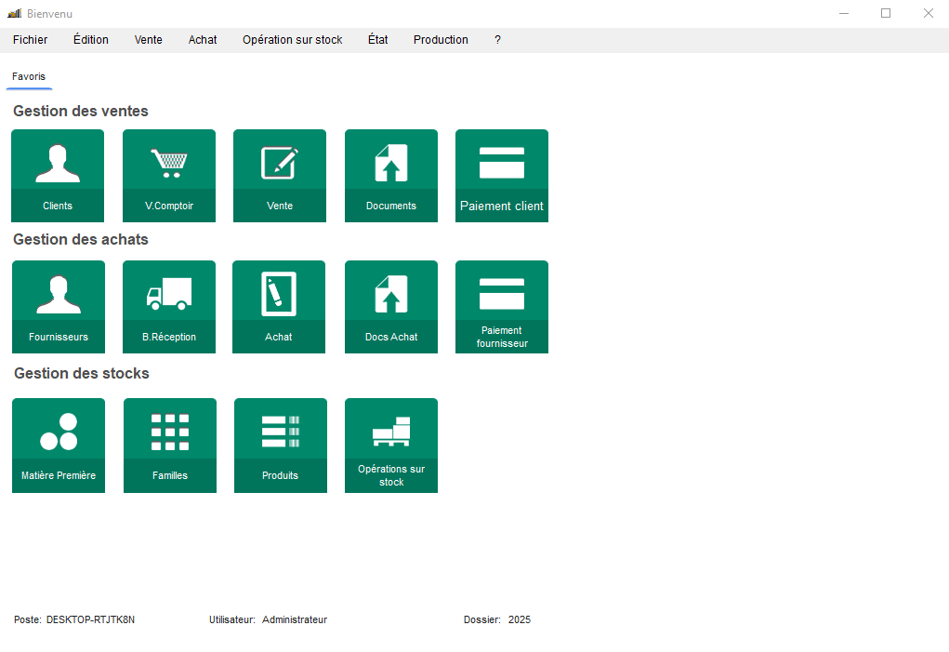Open the Produits tile

click(x=281, y=445)
